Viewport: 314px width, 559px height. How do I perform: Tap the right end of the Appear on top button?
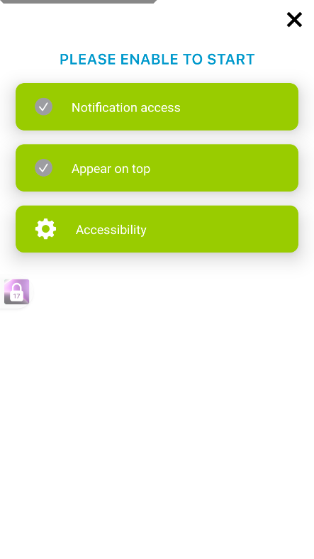281,167
